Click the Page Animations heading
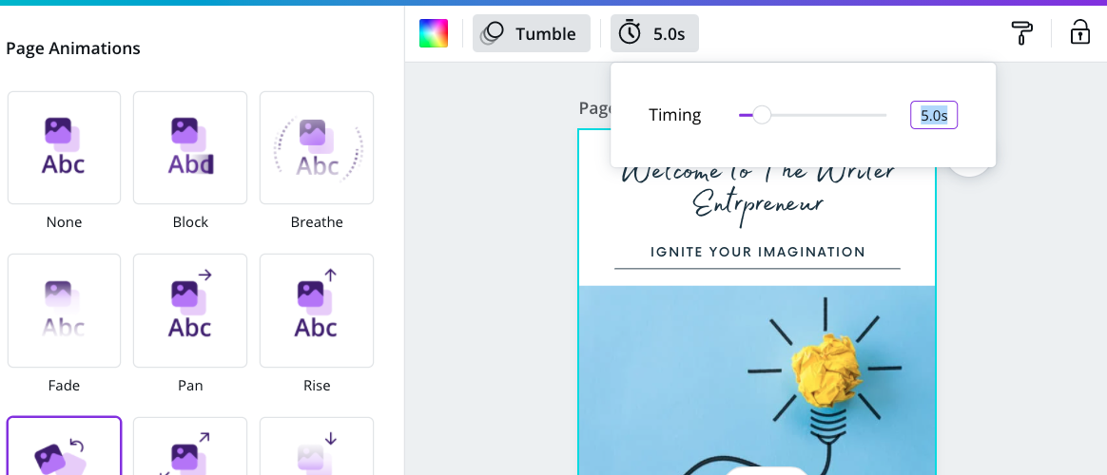The width and height of the screenshot is (1107, 475). point(73,48)
